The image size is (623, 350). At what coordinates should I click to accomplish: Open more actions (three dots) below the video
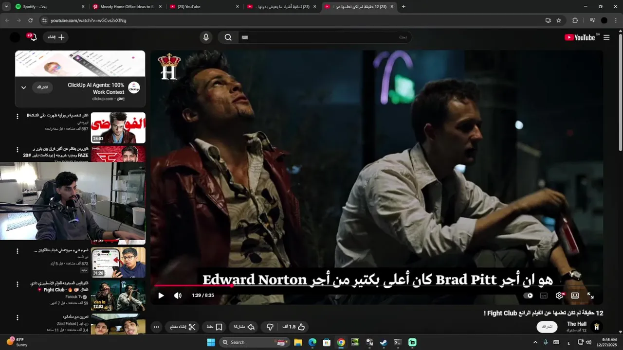click(x=156, y=327)
